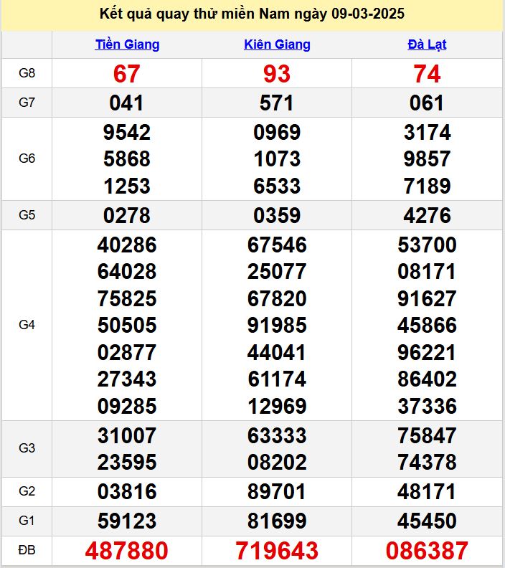Select the G1 row label
This screenshot has height=568, width=505.
click(x=27, y=521)
